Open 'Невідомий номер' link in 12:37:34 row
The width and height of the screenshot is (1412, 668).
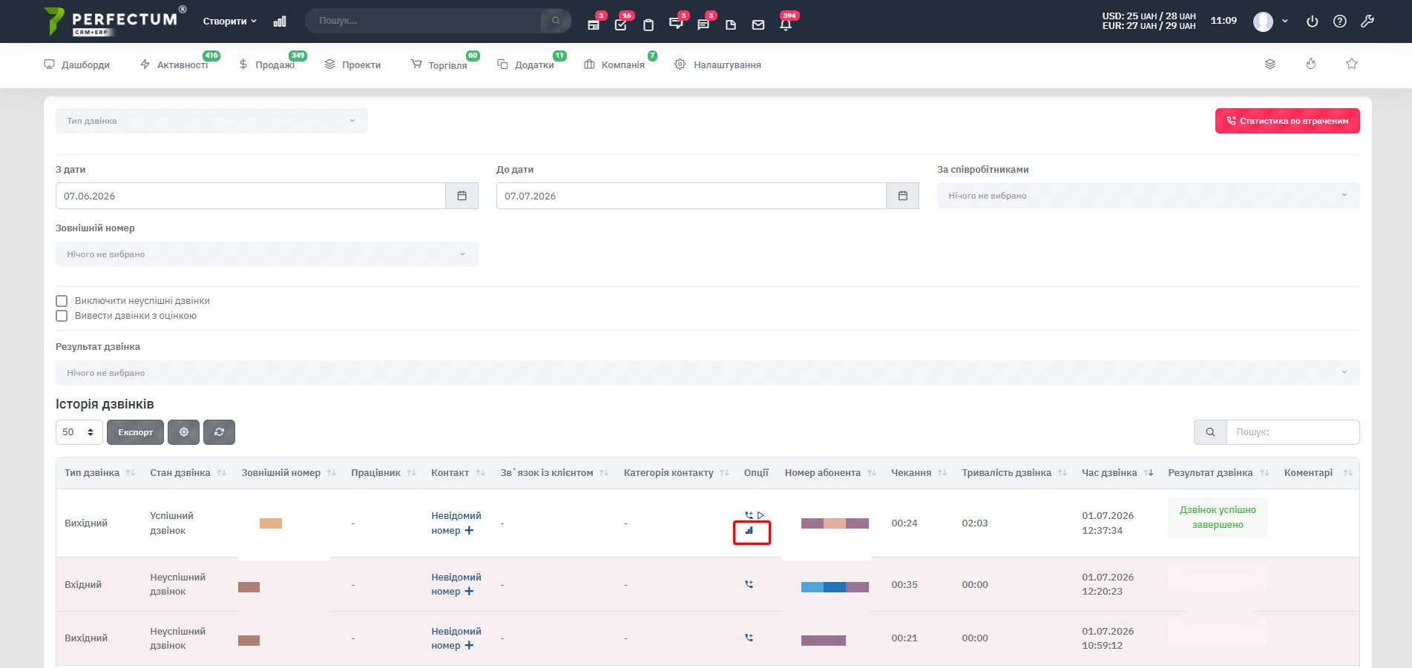(456, 523)
